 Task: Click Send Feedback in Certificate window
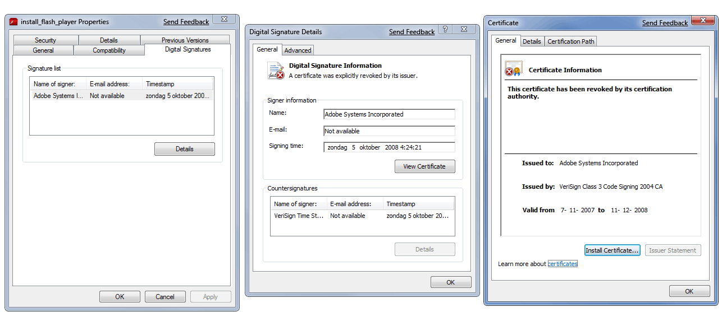click(665, 23)
